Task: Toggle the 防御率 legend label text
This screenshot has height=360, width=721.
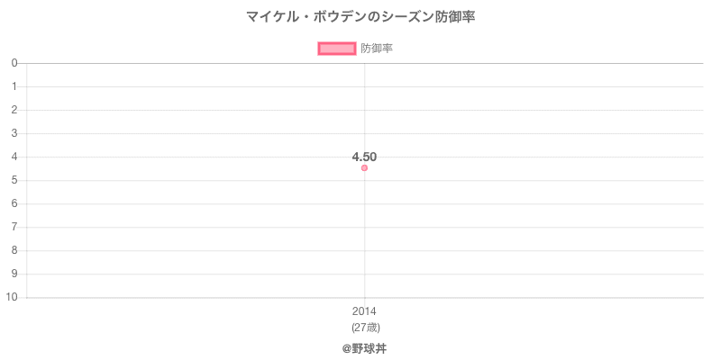Action: pyautogui.click(x=377, y=49)
